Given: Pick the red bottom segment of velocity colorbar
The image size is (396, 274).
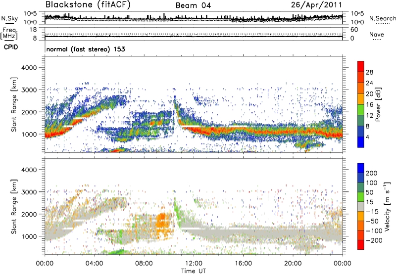Looking at the screenshot, I should coord(361,245).
